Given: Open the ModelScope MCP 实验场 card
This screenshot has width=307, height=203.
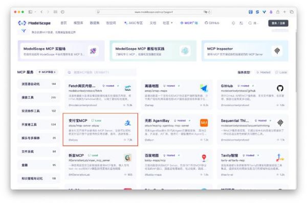Looking at the screenshot, I should click(x=61, y=51).
